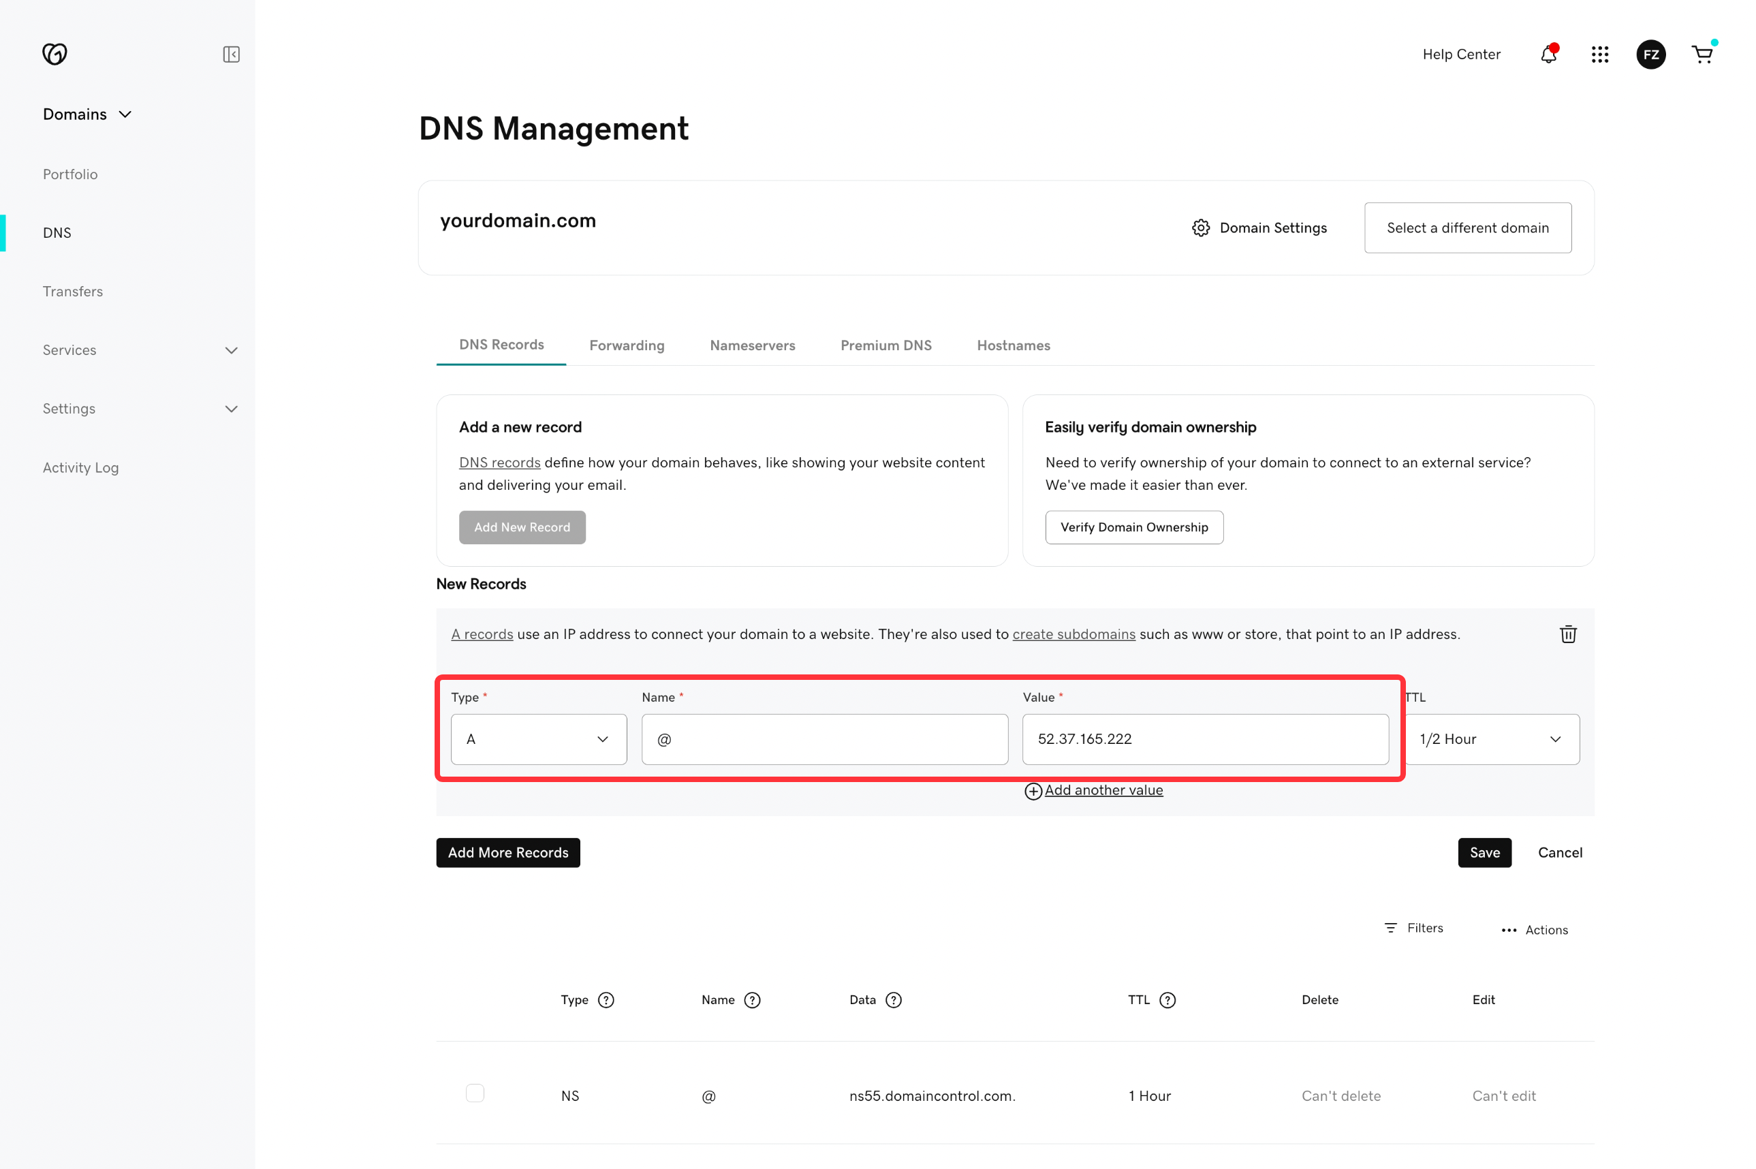1756x1169 pixels.
Task: Open the notifications bell
Action: pos(1548,54)
